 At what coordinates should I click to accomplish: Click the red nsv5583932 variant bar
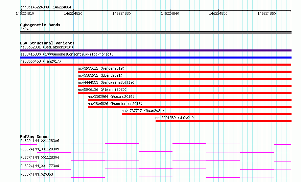pos(185,79)
